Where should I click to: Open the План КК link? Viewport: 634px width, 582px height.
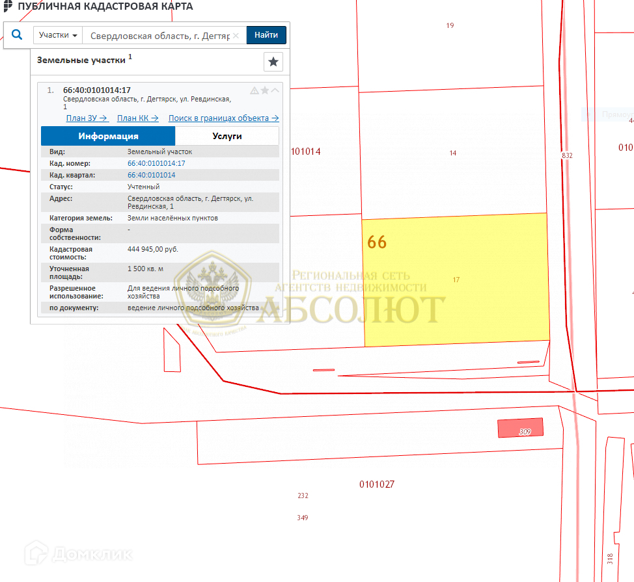[137, 118]
